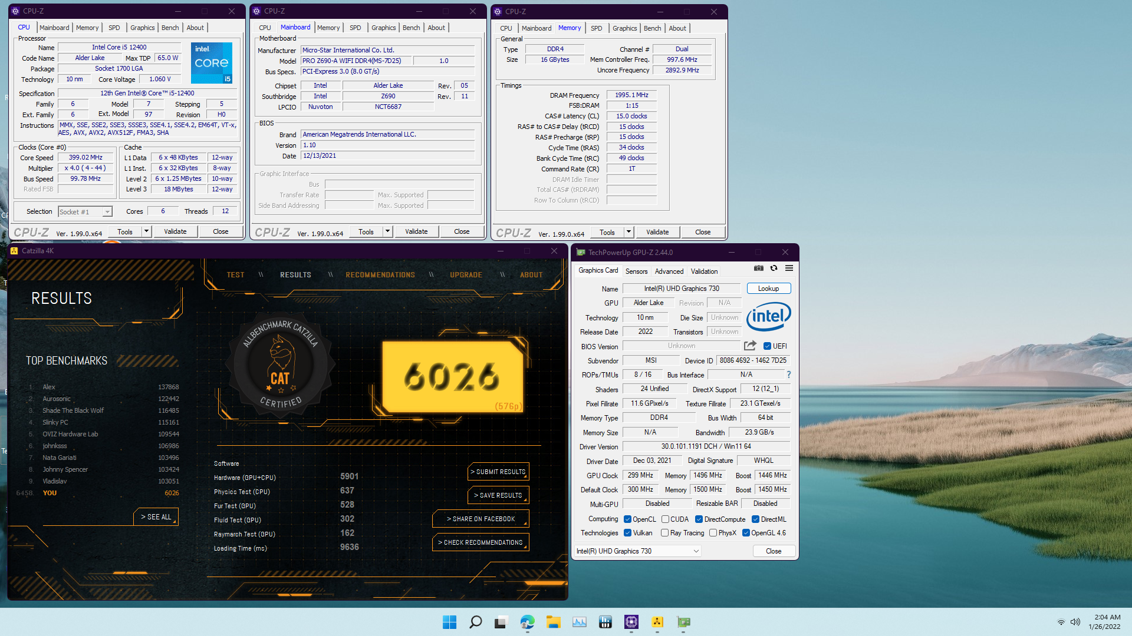
Task: Toggle DirectML checkbox
Action: (755, 519)
